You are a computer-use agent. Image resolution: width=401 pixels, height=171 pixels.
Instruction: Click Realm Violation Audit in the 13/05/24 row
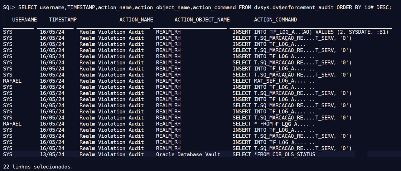(112, 154)
